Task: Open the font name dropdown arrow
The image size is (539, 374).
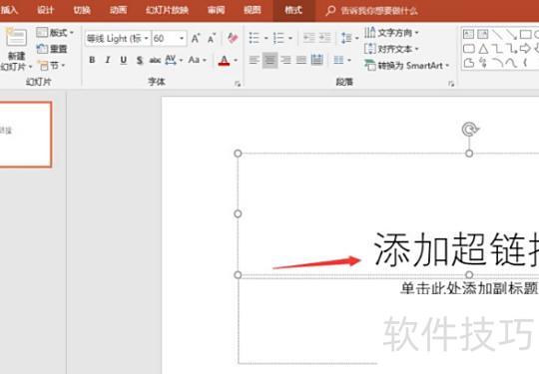Action: coord(147,39)
